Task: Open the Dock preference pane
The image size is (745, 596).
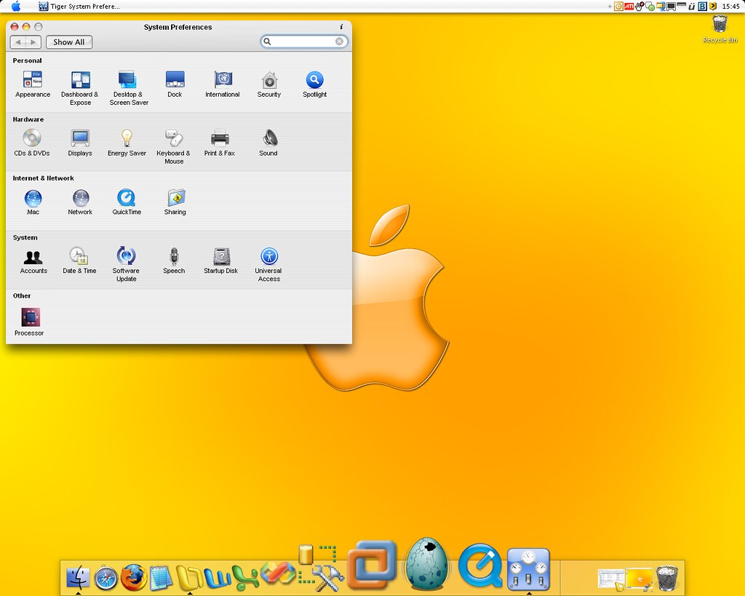Action: [x=175, y=84]
